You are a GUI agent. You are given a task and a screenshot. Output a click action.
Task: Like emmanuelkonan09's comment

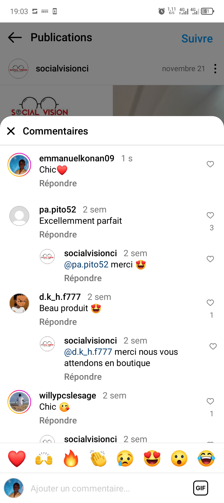point(210,164)
